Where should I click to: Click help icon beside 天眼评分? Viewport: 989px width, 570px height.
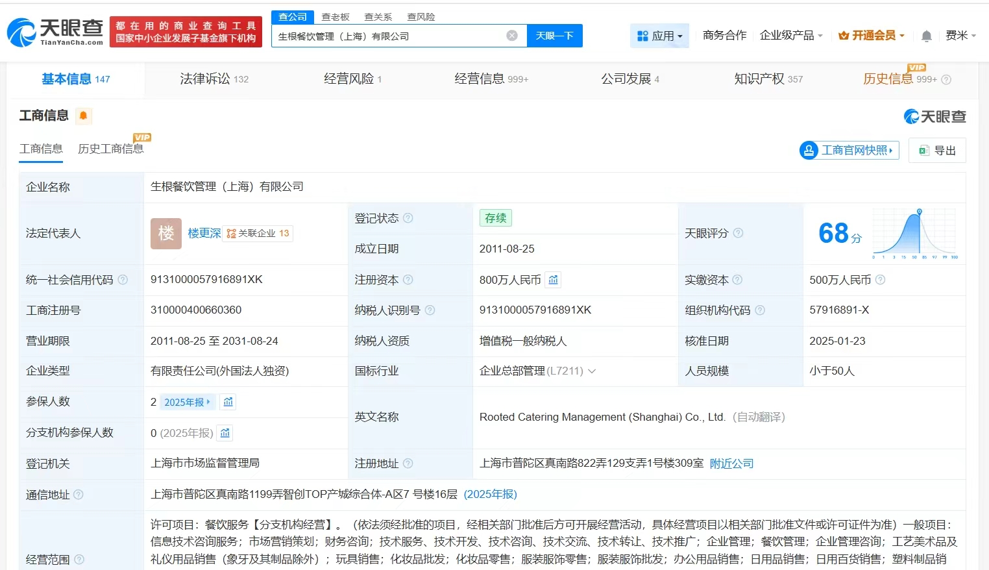click(738, 233)
